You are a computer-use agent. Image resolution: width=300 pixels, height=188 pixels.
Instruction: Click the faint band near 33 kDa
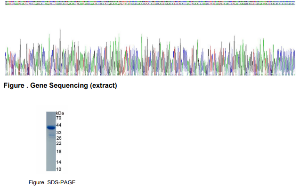51,135
